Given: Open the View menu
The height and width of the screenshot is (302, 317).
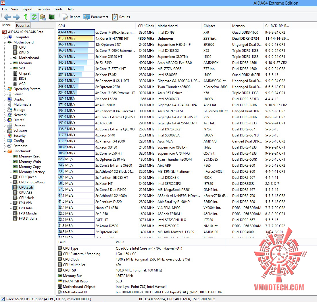Looking at the screenshot, I should point(15,9).
